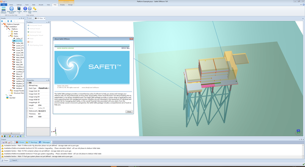Screen dimensions: 305x167
Task: Toggle the 0 Errors filter
Action: pos(20,142)
